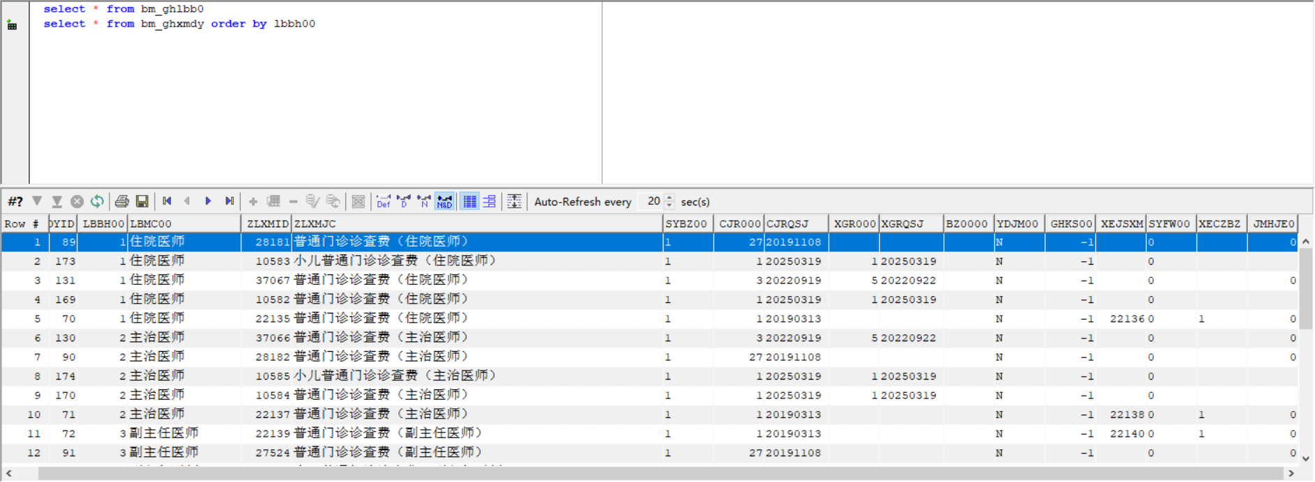
Task: Click the #? query parameters icon
Action: [15, 201]
